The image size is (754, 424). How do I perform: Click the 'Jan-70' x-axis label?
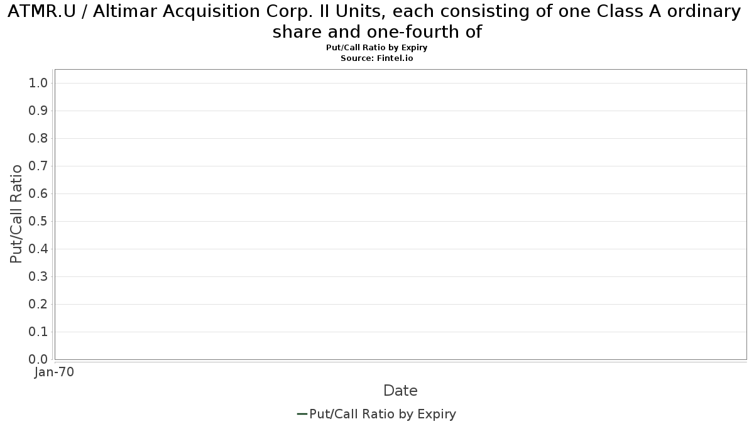(54, 372)
